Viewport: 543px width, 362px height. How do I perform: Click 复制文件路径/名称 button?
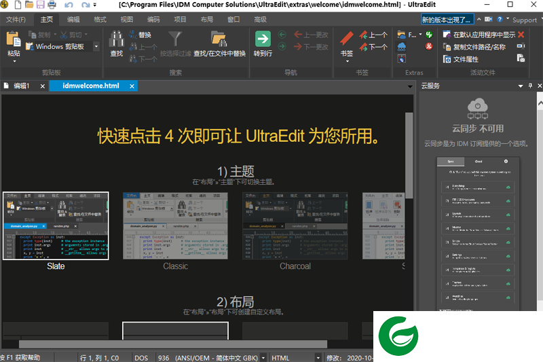tap(474, 47)
